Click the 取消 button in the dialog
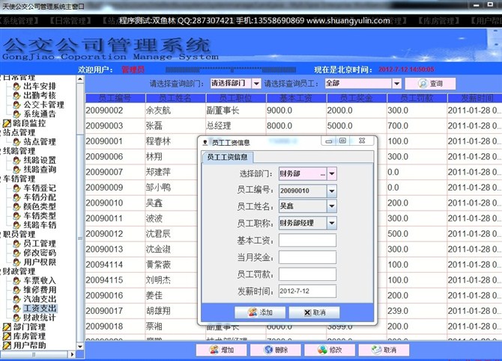This screenshot has height=361, width=502. [315, 312]
